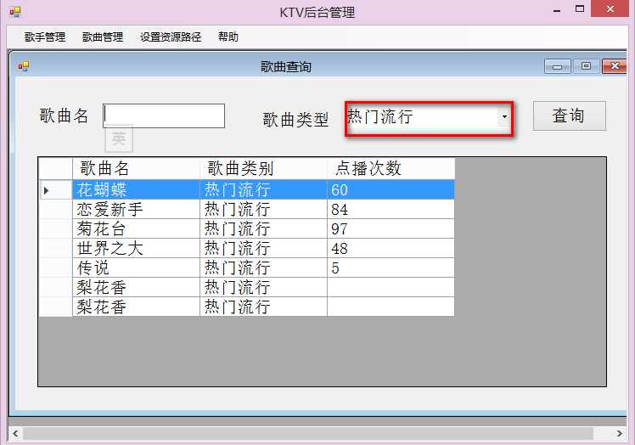635x445 pixels.
Task: Click the 查询 button
Action: pos(570,115)
